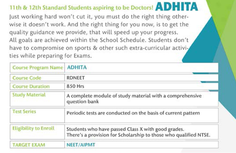Click the Periodic tests description text
The image size is (236, 153).
[x=133, y=113]
